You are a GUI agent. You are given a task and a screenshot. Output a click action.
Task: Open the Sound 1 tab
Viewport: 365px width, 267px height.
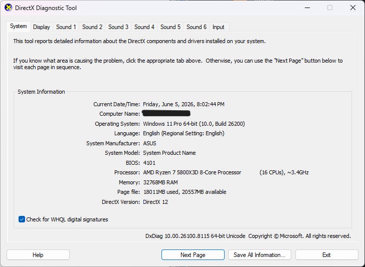66,27
